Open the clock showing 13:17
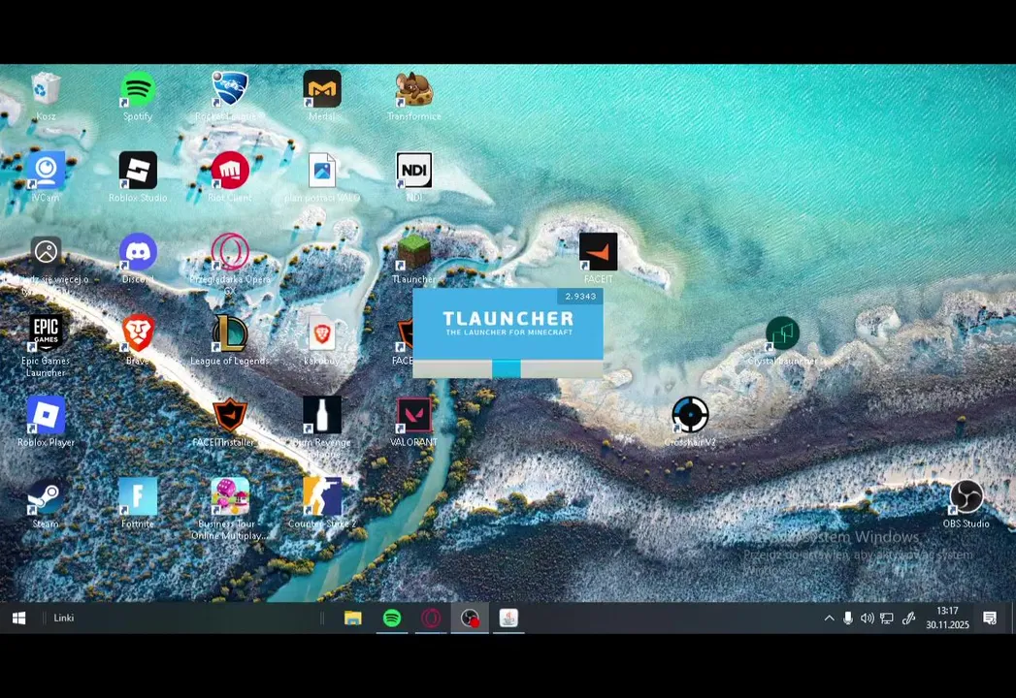Image resolution: width=1016 pixels, height=698 pixels. pyautogui.click(x=947, y=618)
